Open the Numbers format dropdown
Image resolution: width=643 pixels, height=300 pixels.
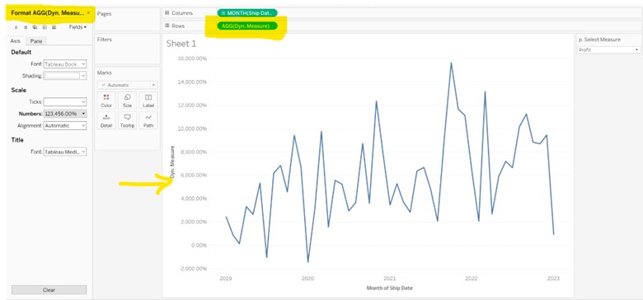click(65, 114)
